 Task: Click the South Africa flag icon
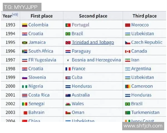[x=24, y=51]
